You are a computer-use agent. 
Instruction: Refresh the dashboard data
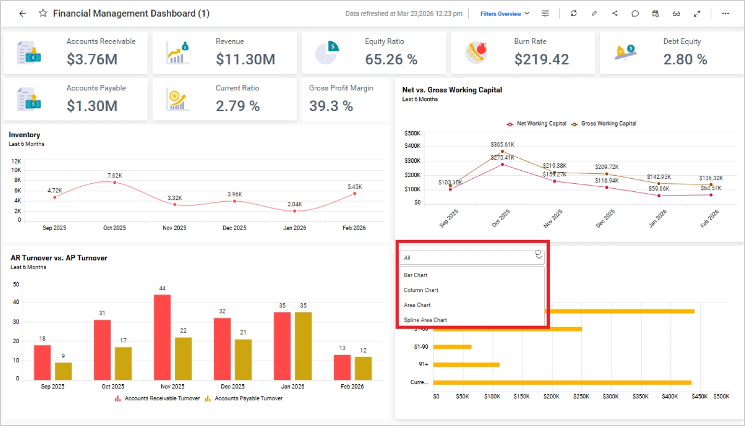573,14
